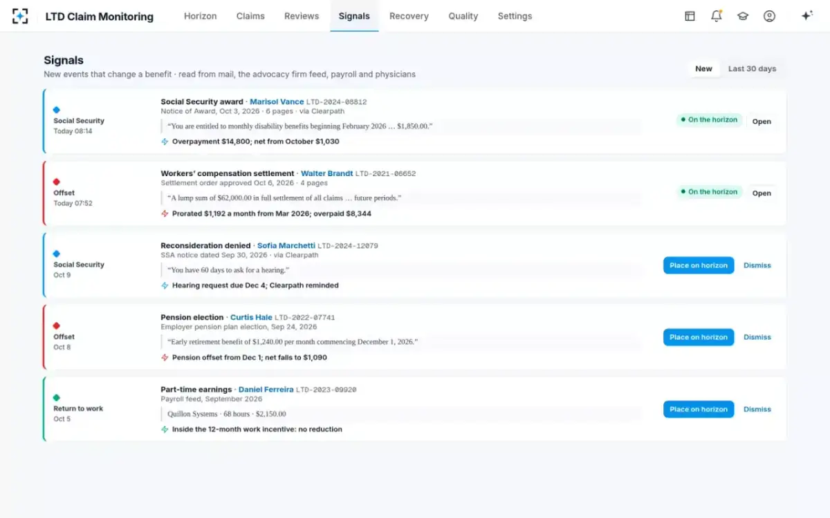Click blue diamond on Marisol Vance signal
Viewport: 830px width, 518px height.
(57, 110)
